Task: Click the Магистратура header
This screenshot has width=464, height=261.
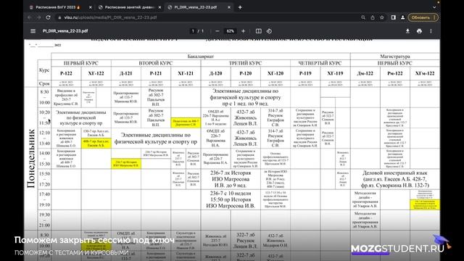Action: coord(395,57)
